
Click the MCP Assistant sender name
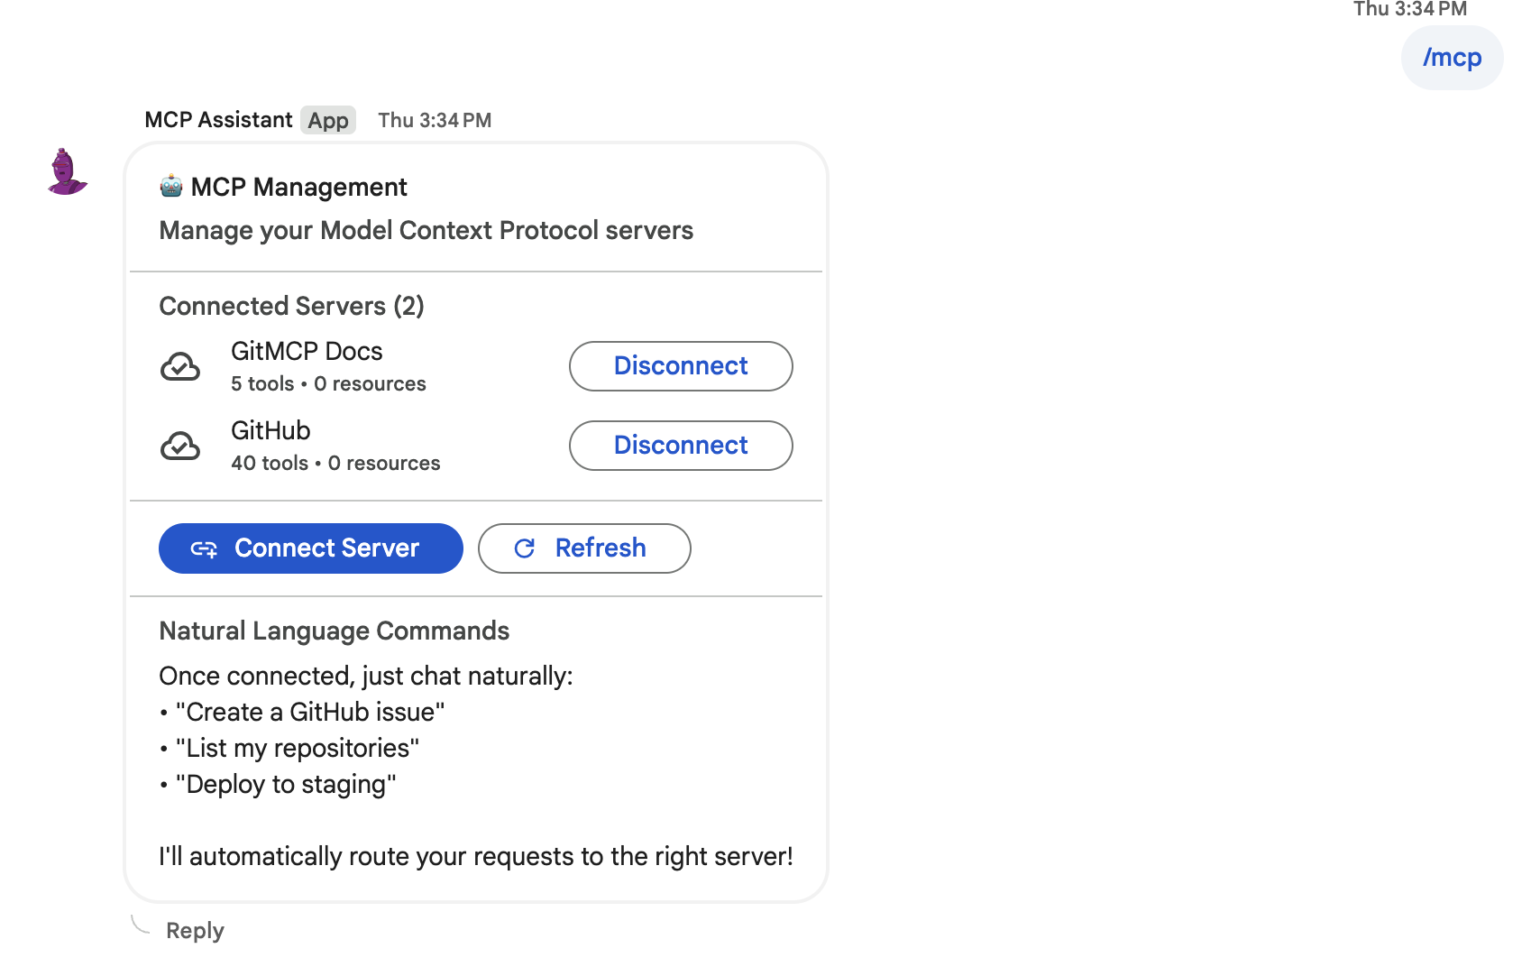[x=218, y=120]
